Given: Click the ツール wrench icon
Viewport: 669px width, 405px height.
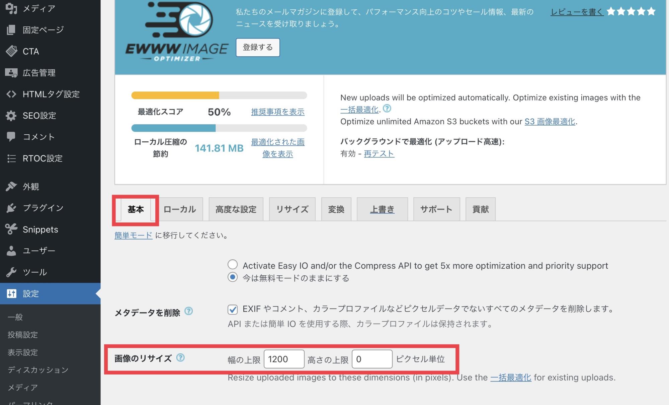Looking at the screenshot, I should pos(11,272).
